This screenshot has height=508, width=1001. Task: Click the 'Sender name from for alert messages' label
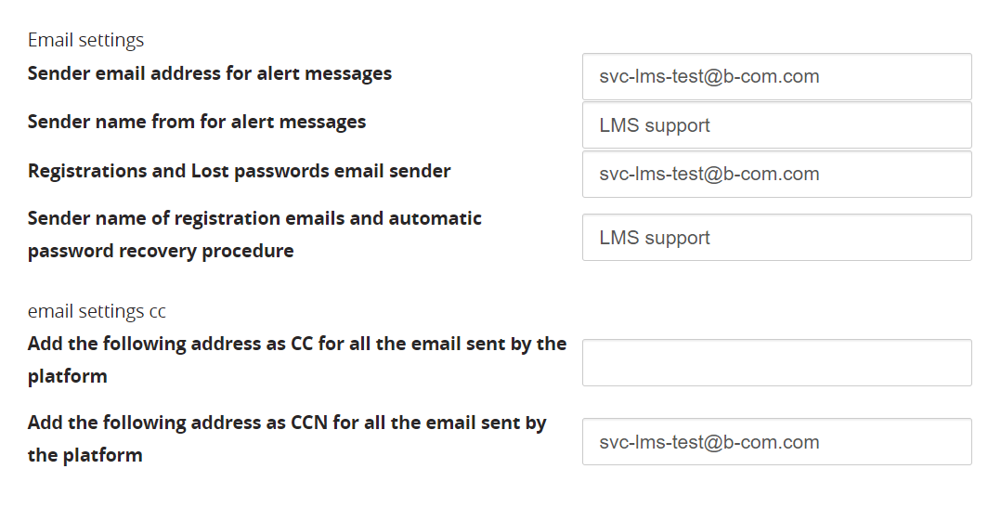point(197,122)
